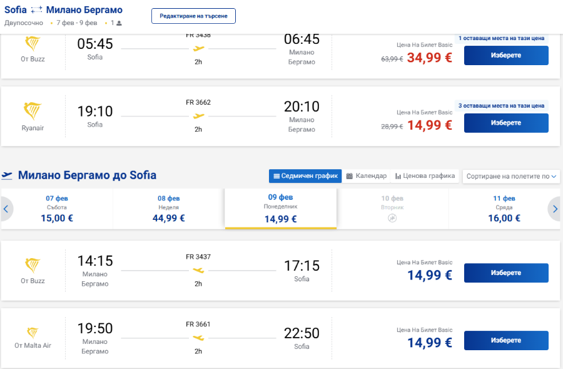Viewport: 563px width, 369px height.
Task: Click the return plane icon for FR 3437
Action: click(x=198, y=271)
